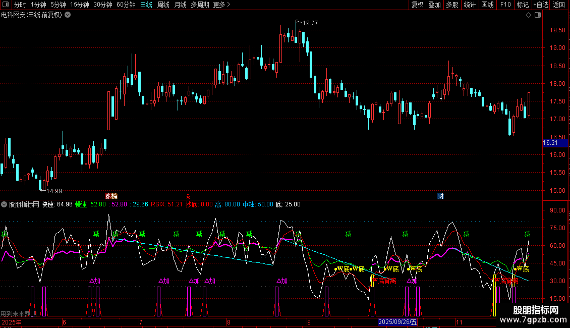
Task: Click the first magenta △加 signal marker
Action: [95, 281]
